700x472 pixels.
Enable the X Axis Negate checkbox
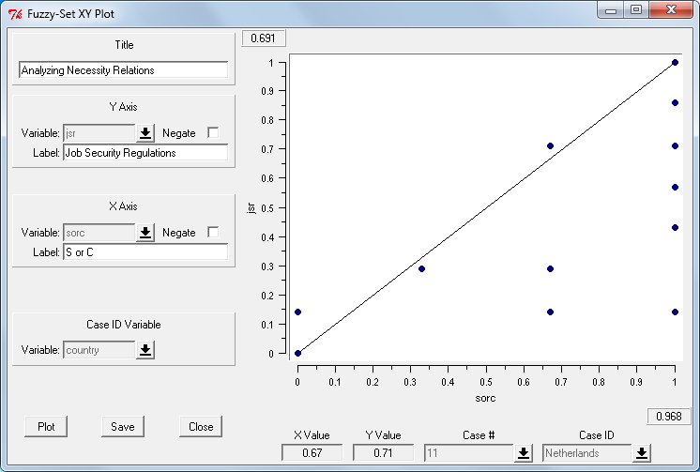coord(213,233)
